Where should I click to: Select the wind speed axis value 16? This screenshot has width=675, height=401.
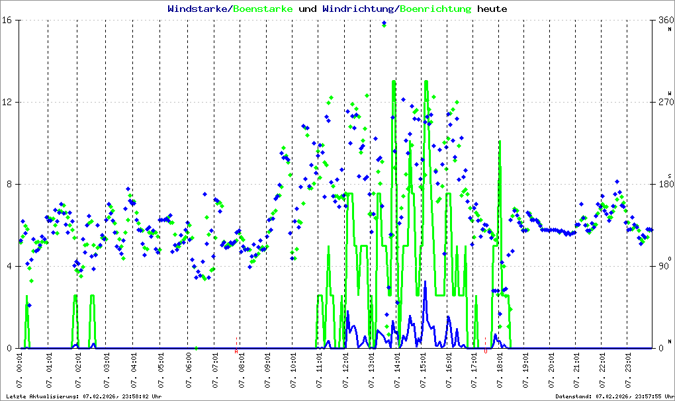click(6, 21)
